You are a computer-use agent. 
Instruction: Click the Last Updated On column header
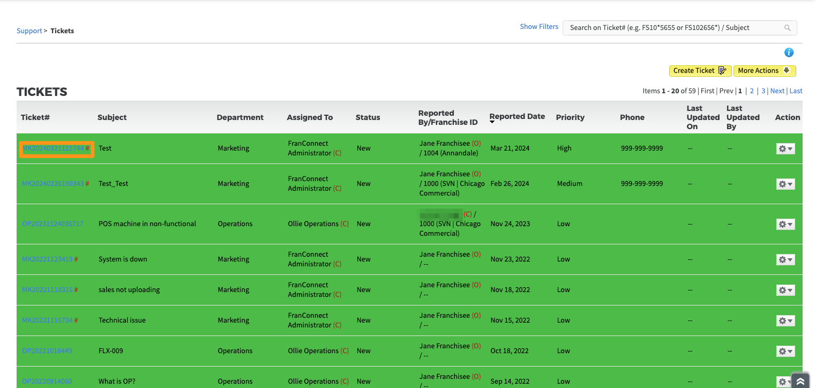tap(703, 117)
